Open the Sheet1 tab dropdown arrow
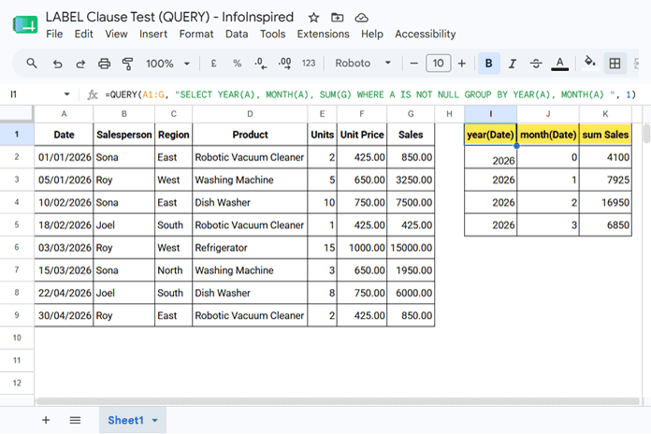Image resolution: width=651 pixels, height=434 pixels. click(x=155, y=421)
